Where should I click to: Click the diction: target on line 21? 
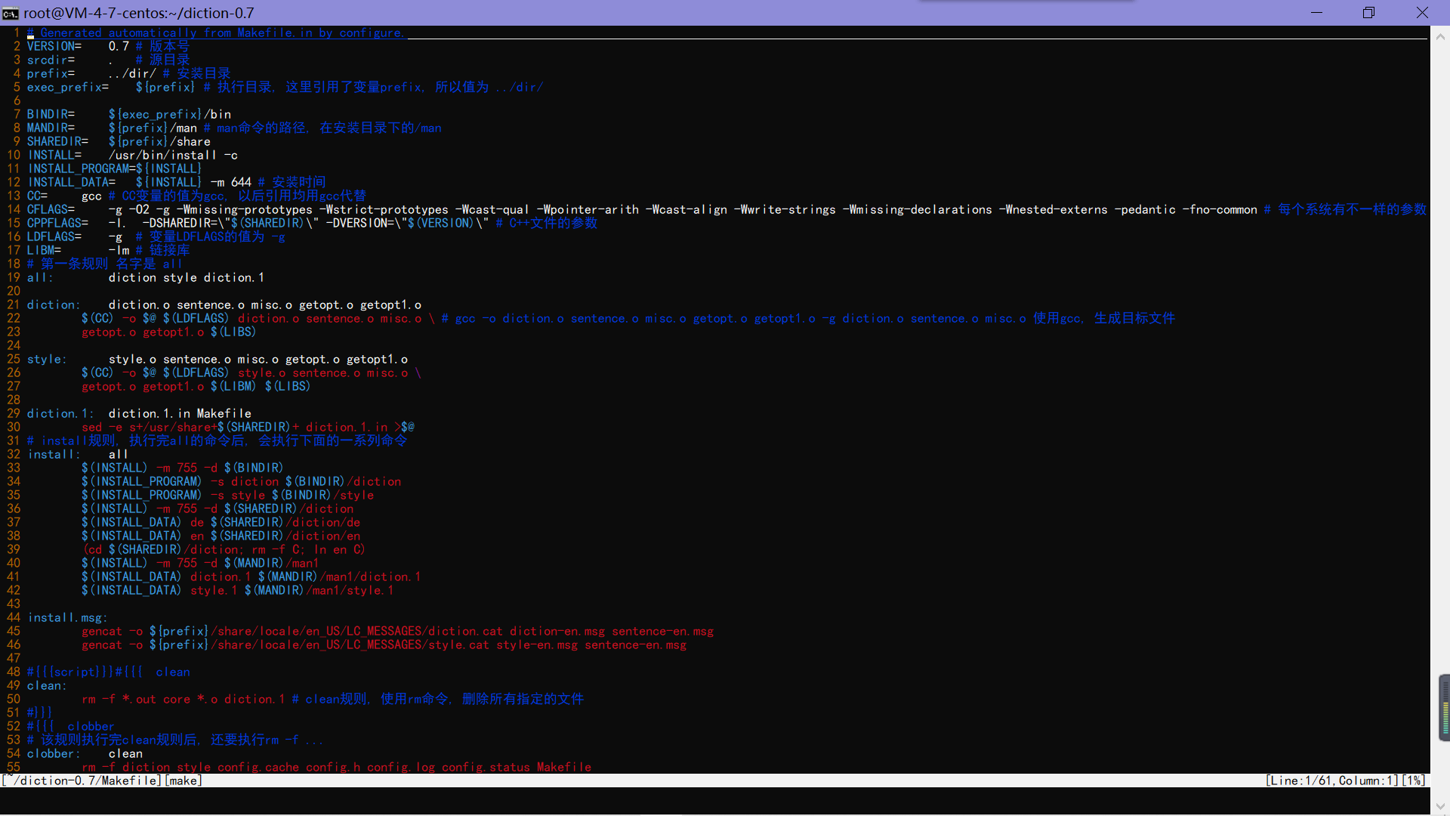tap(53, 304)
